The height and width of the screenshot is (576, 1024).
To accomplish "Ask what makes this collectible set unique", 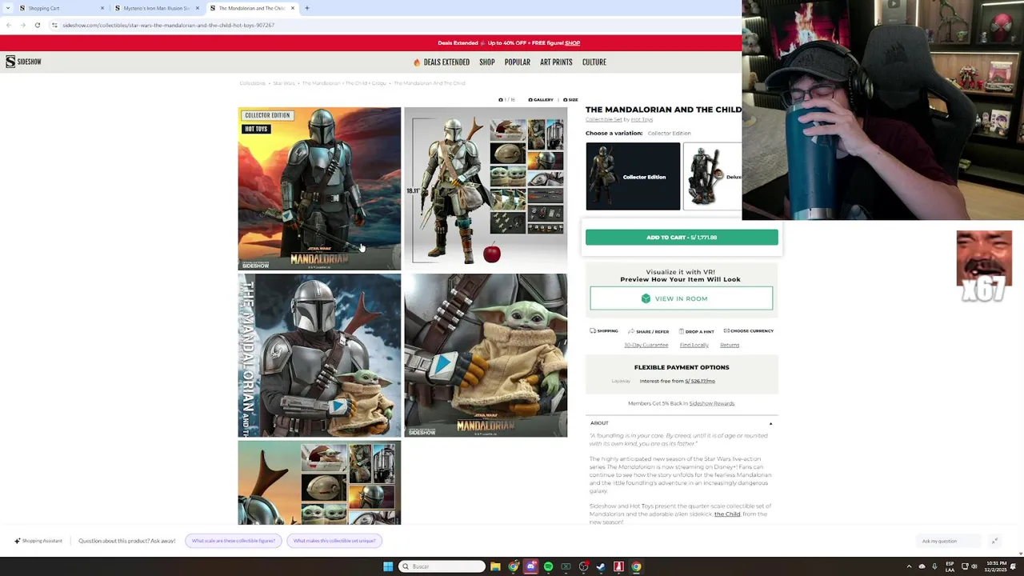I will point(334,541).
